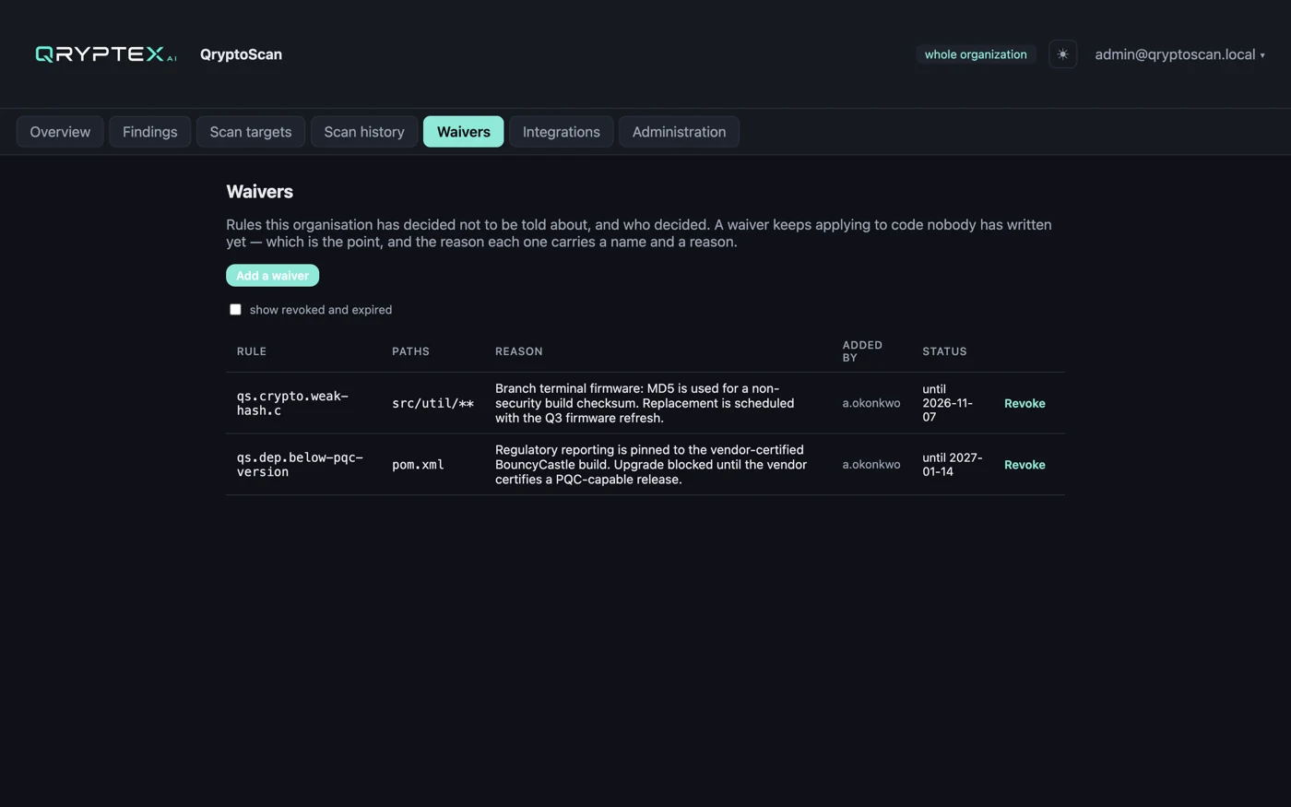Screen dimensions: 1291x807
Task: Revoke the qs.crypto.weak-hash.c waiver
Action: pos(1025,403)
